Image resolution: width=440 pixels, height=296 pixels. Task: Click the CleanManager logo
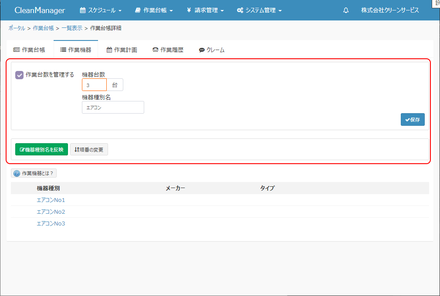(40, 10)
